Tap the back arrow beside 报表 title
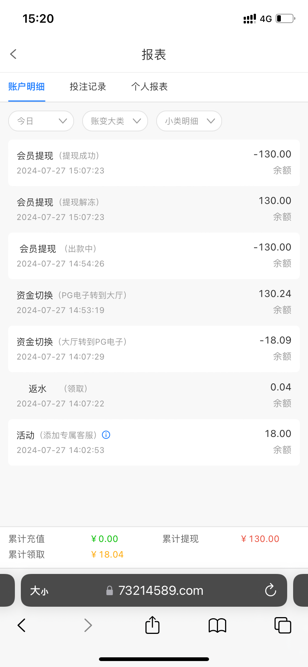 pos(14,54)
